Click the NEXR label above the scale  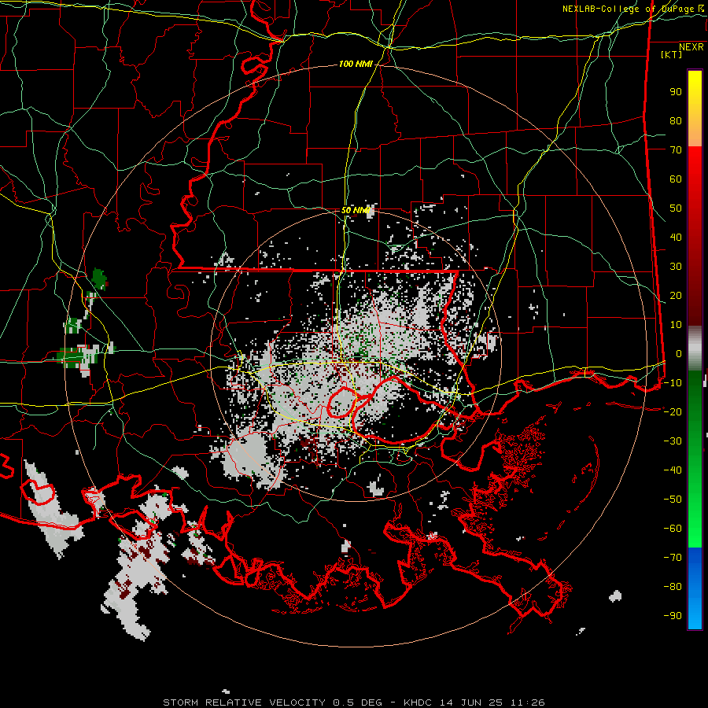691,47
